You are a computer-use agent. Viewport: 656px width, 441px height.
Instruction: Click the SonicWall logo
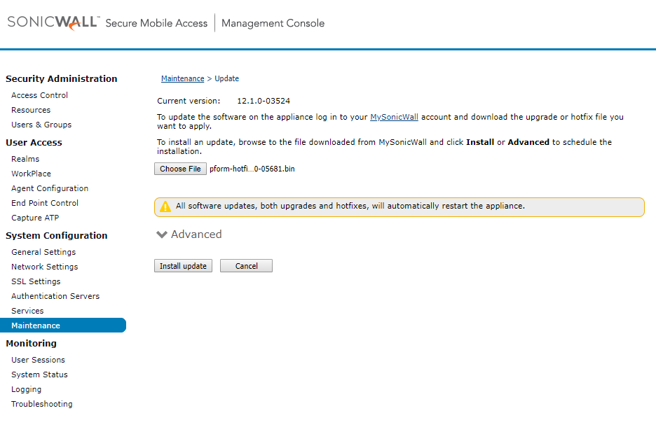point(53,23)
